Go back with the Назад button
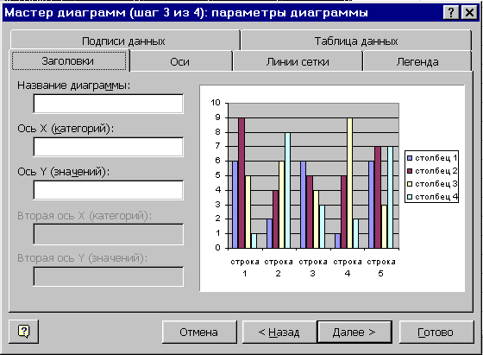483x355 pixels. click(x=279, y=333)
